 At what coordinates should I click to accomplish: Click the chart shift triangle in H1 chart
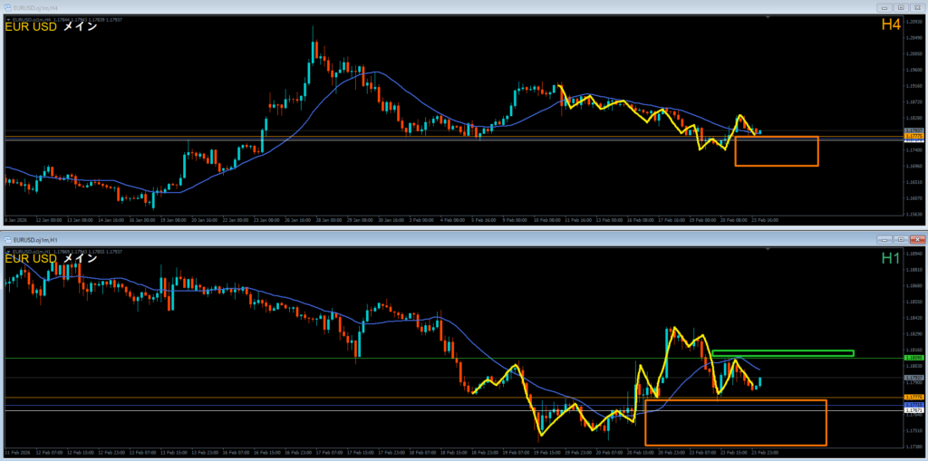point(768,251)
